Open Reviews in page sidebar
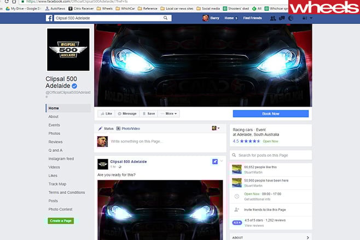Viewport: 360px width, 240px height. [x=55, y=142]
